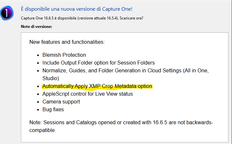Select 'AppleScript control for Live View status'

coord(87,94)
